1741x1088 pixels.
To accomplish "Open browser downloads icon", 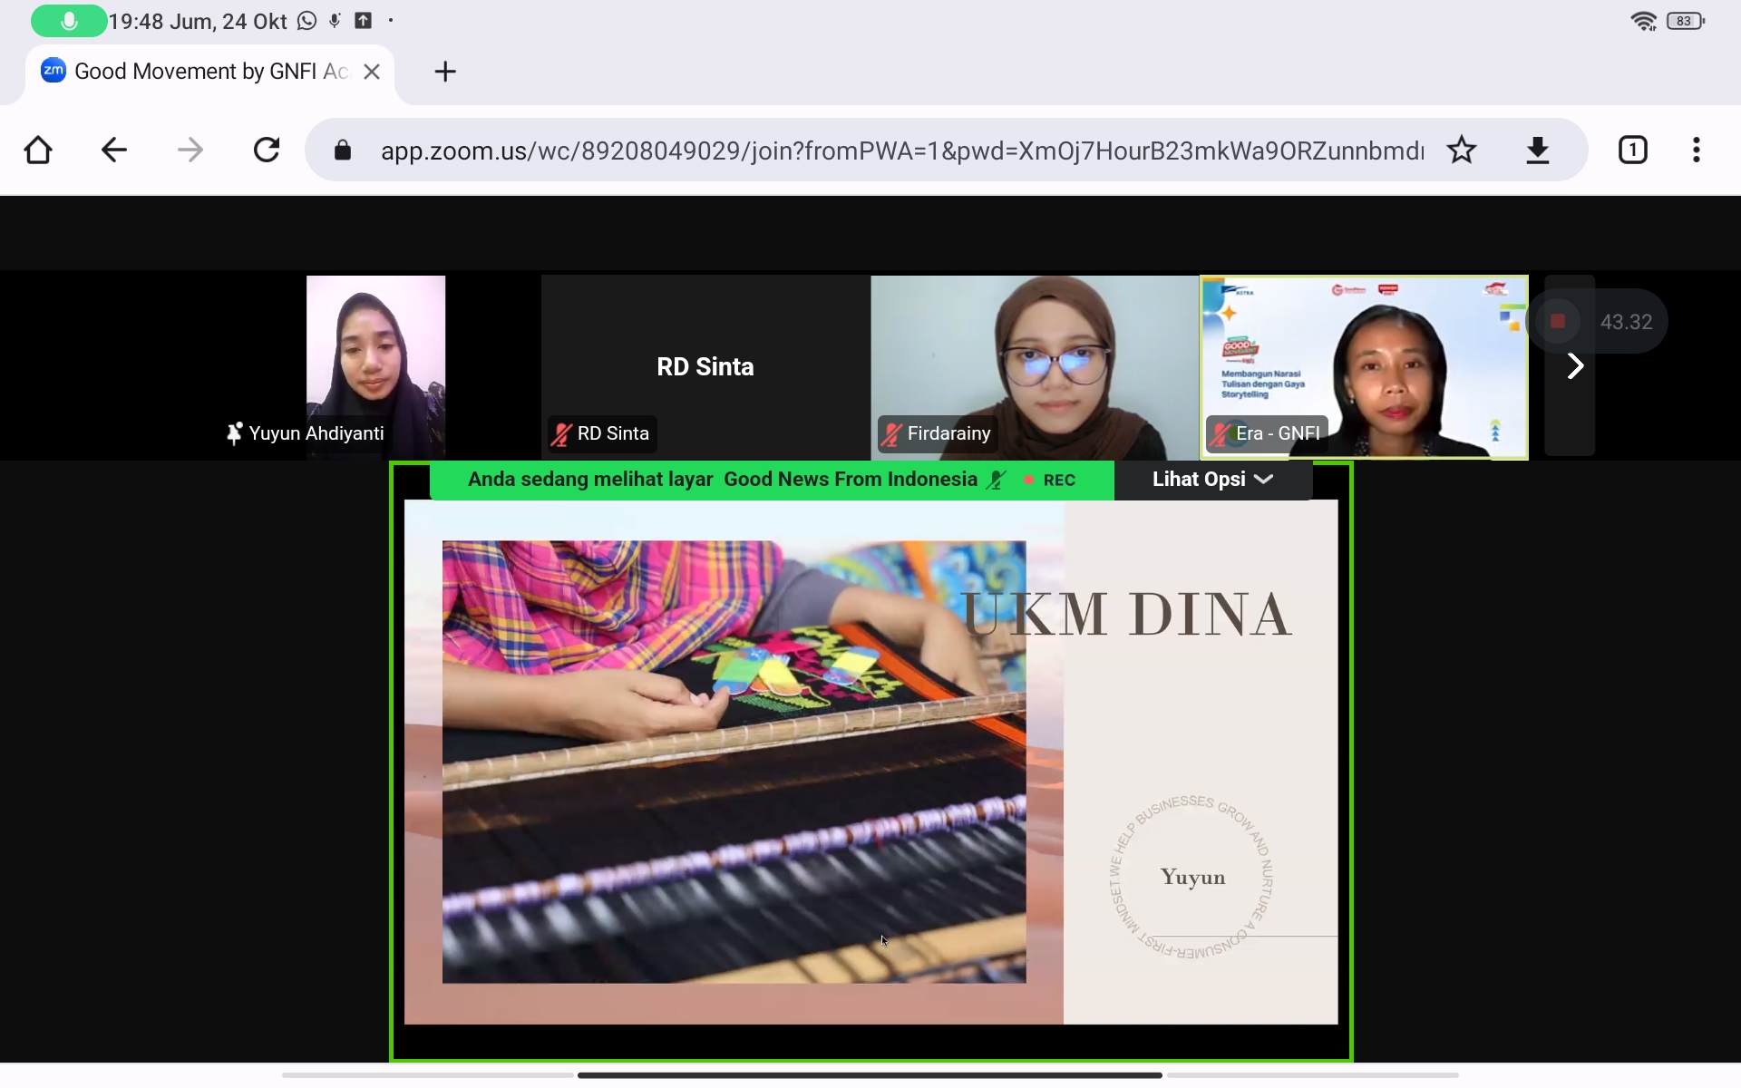I will tap(1537, 150).
